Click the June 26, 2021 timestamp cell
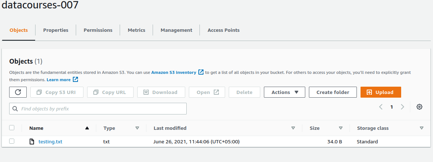The width and height of the screenshot is (433, 162). [x=196, y=142]
